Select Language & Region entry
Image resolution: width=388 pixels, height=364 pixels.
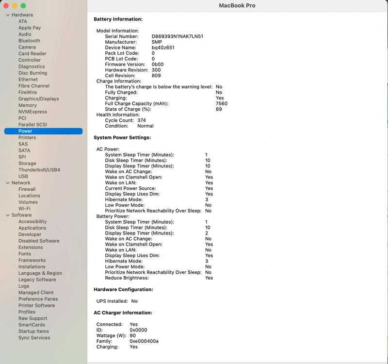point(40,273)
